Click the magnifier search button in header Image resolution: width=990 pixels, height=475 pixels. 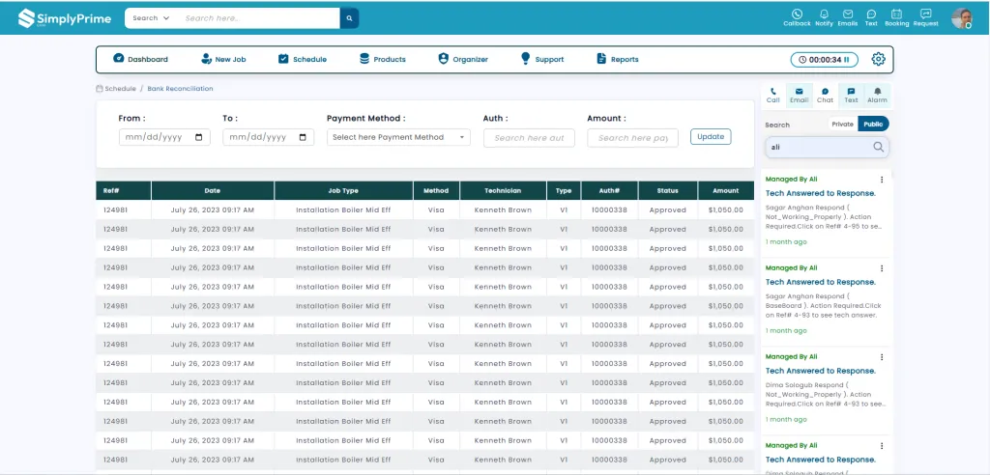point(349,18)
